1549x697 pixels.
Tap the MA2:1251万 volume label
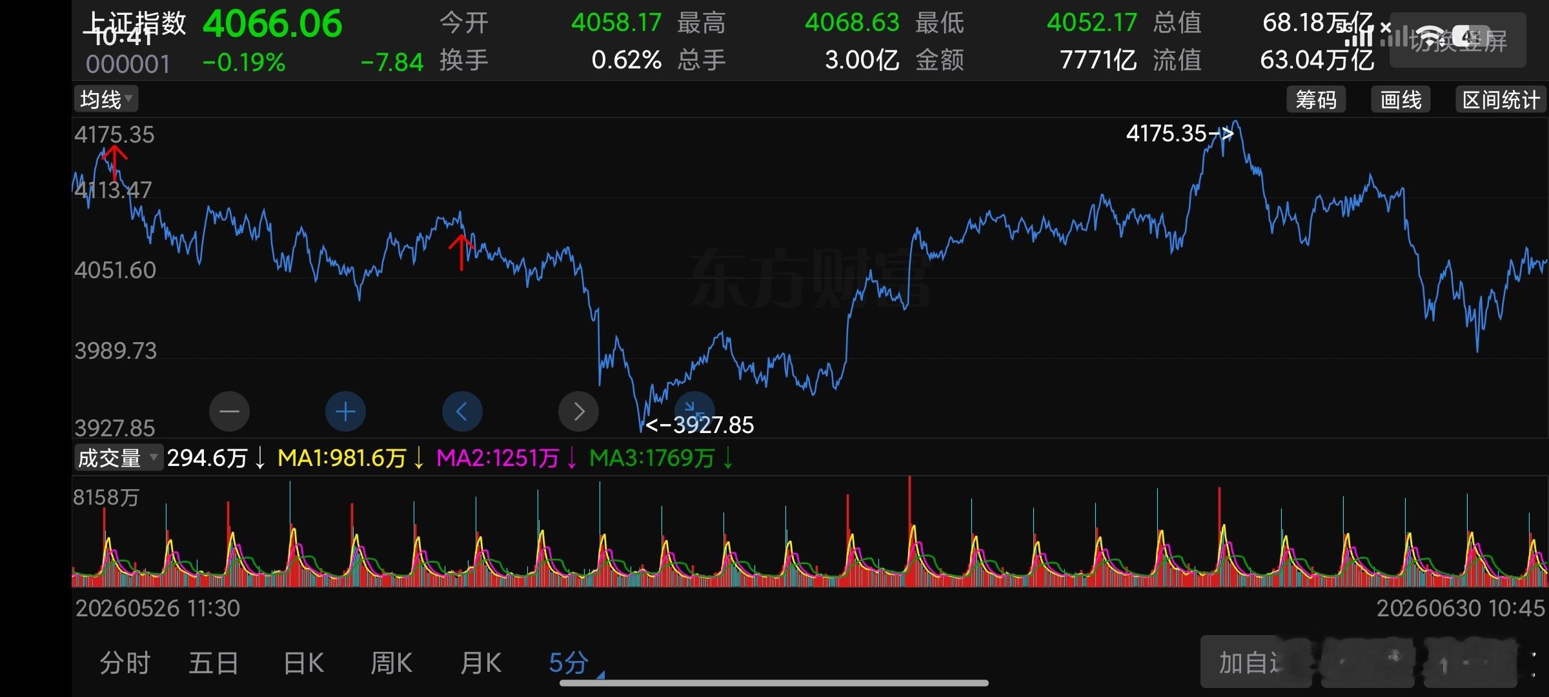tap(498, 458)
